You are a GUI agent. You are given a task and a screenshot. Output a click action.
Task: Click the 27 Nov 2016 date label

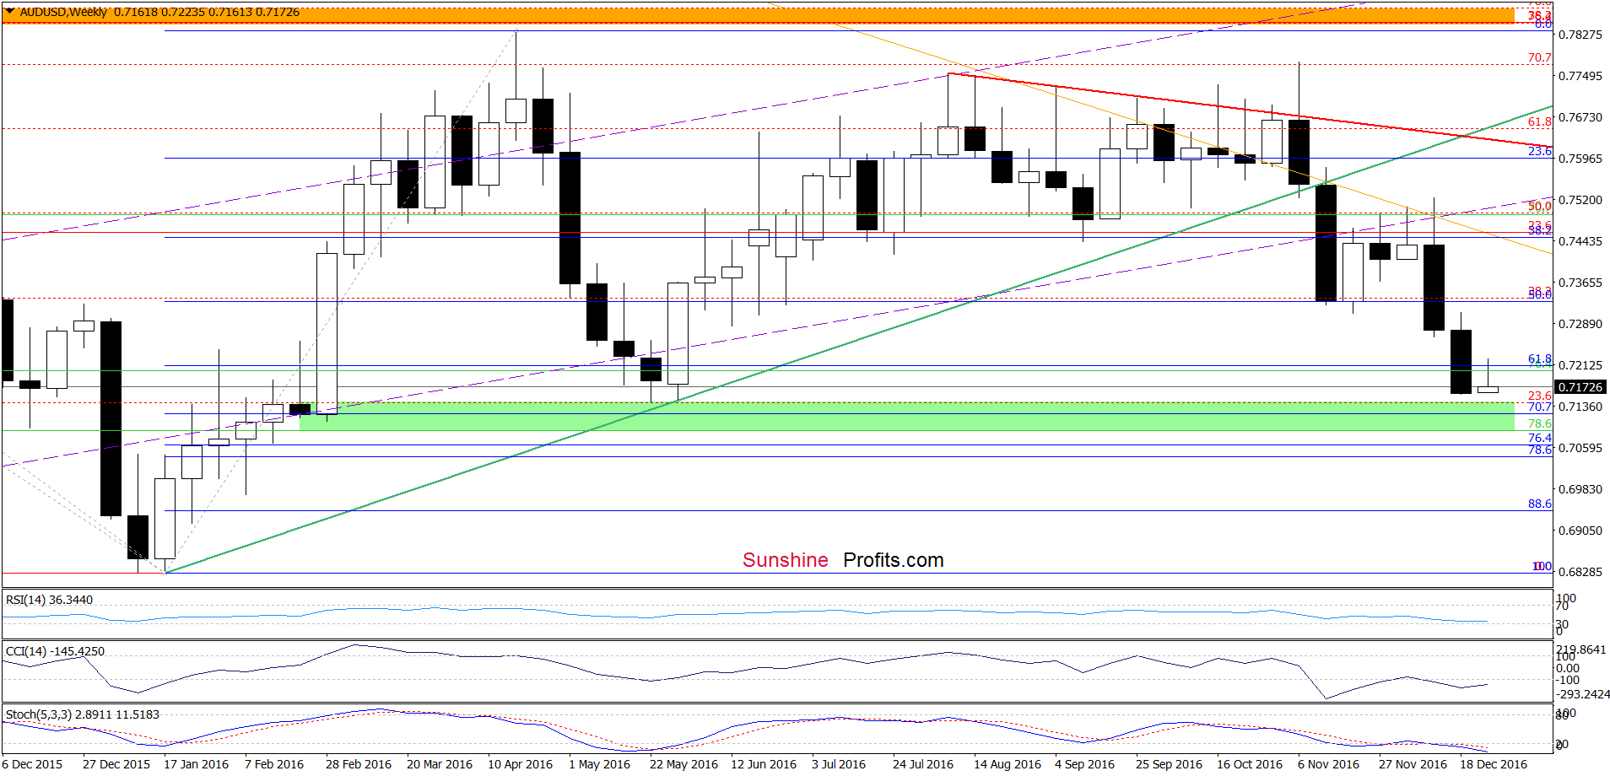pyautogui.click(x=1413, y=764)
